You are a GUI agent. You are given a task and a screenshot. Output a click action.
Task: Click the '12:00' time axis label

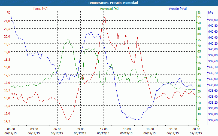tap(104, 129)
